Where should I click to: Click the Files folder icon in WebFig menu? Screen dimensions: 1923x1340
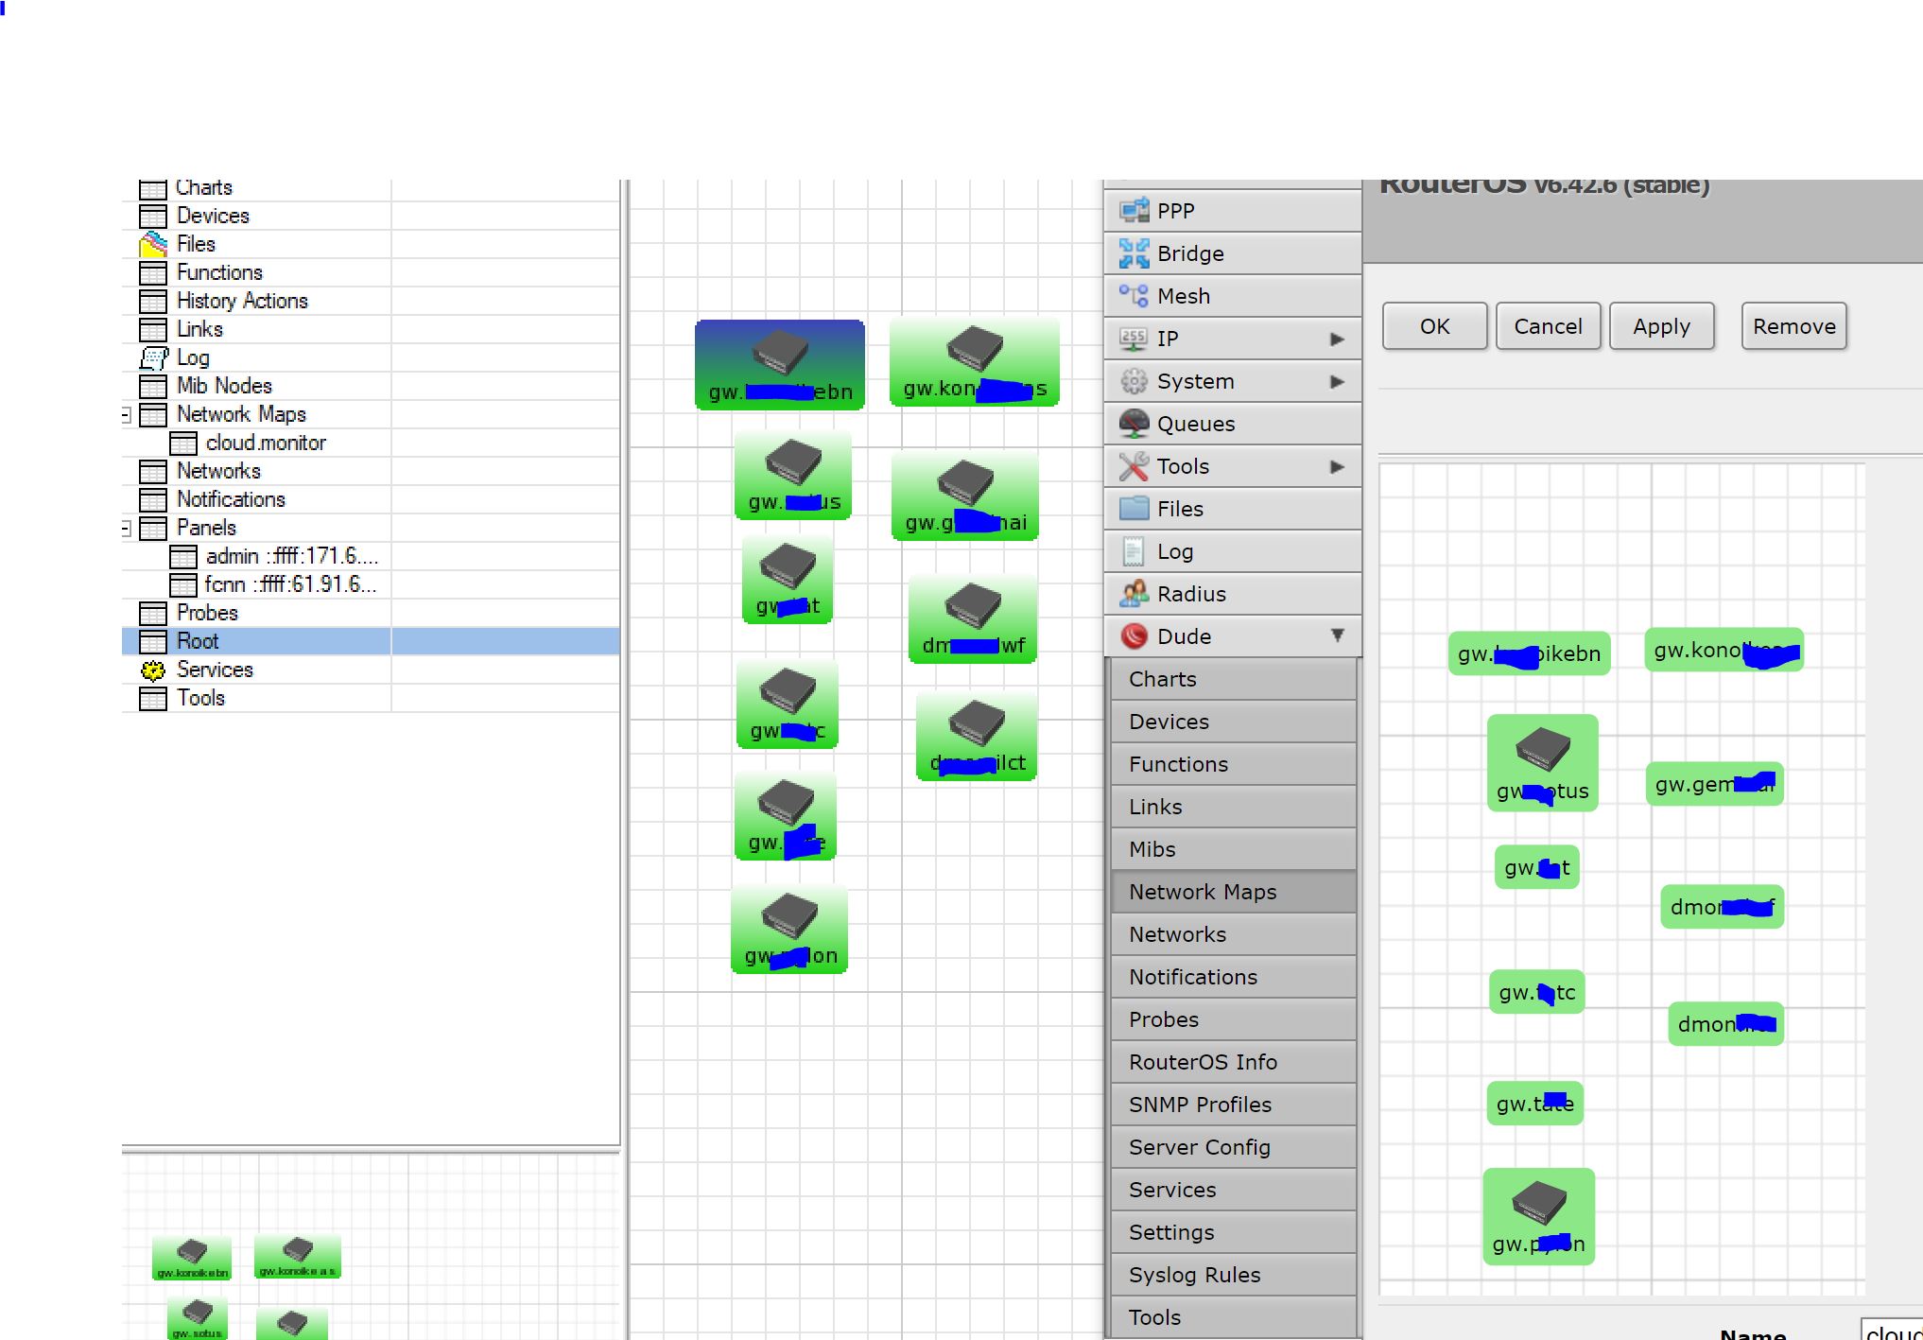(x=1134, y=508)
